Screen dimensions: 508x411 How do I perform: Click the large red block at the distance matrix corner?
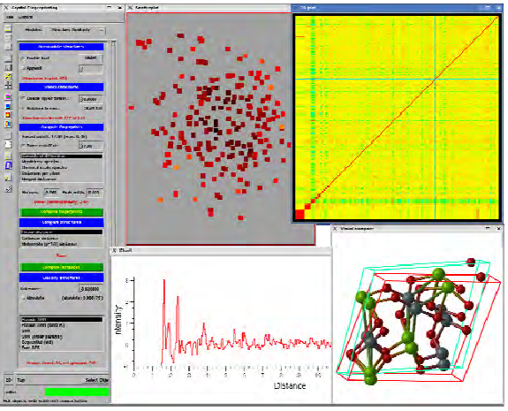pyautogui.click(x=300, y=214)
